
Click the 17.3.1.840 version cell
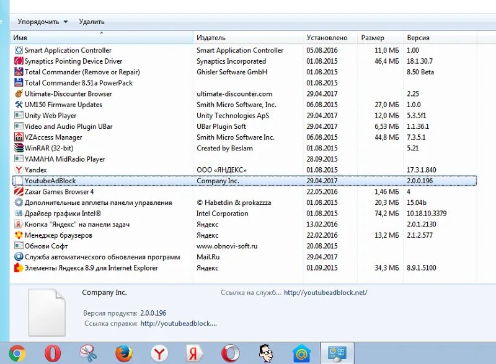(x=422, y=170)
